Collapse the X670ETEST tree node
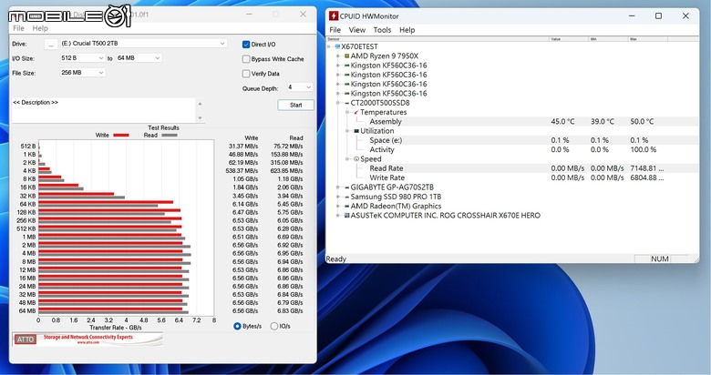Screen dimensions: 711x375 (329, 46)
